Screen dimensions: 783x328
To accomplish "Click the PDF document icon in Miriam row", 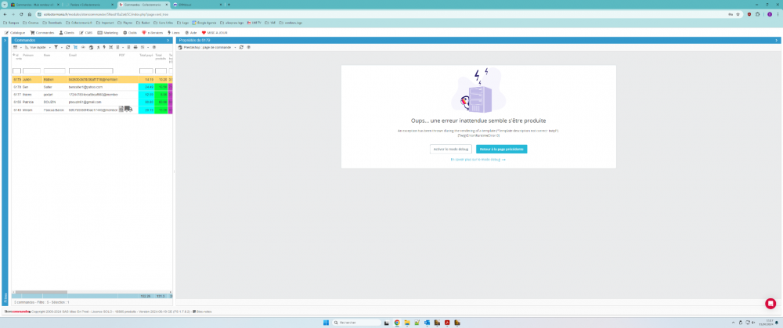I will pyautogui.click(x=121, y=109).
